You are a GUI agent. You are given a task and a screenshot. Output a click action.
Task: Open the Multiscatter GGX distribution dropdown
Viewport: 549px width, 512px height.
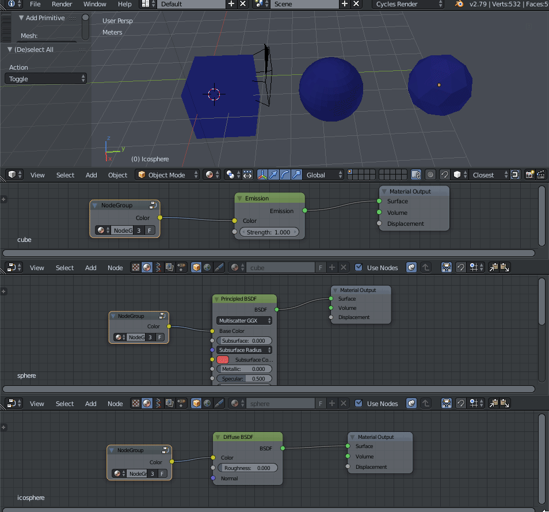pyautogui.click(x=244, y=320)
